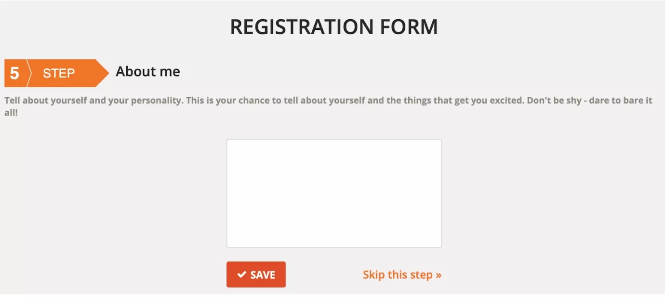Viewport: 665px width, 299px height.
Task: Select the About me heading
Action: (148, 72)
